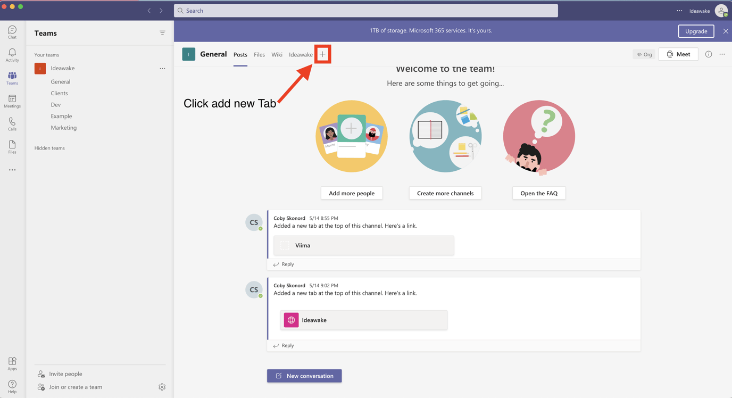
Task: Click the Org visibility button
Action: click(x=644, y=54)
